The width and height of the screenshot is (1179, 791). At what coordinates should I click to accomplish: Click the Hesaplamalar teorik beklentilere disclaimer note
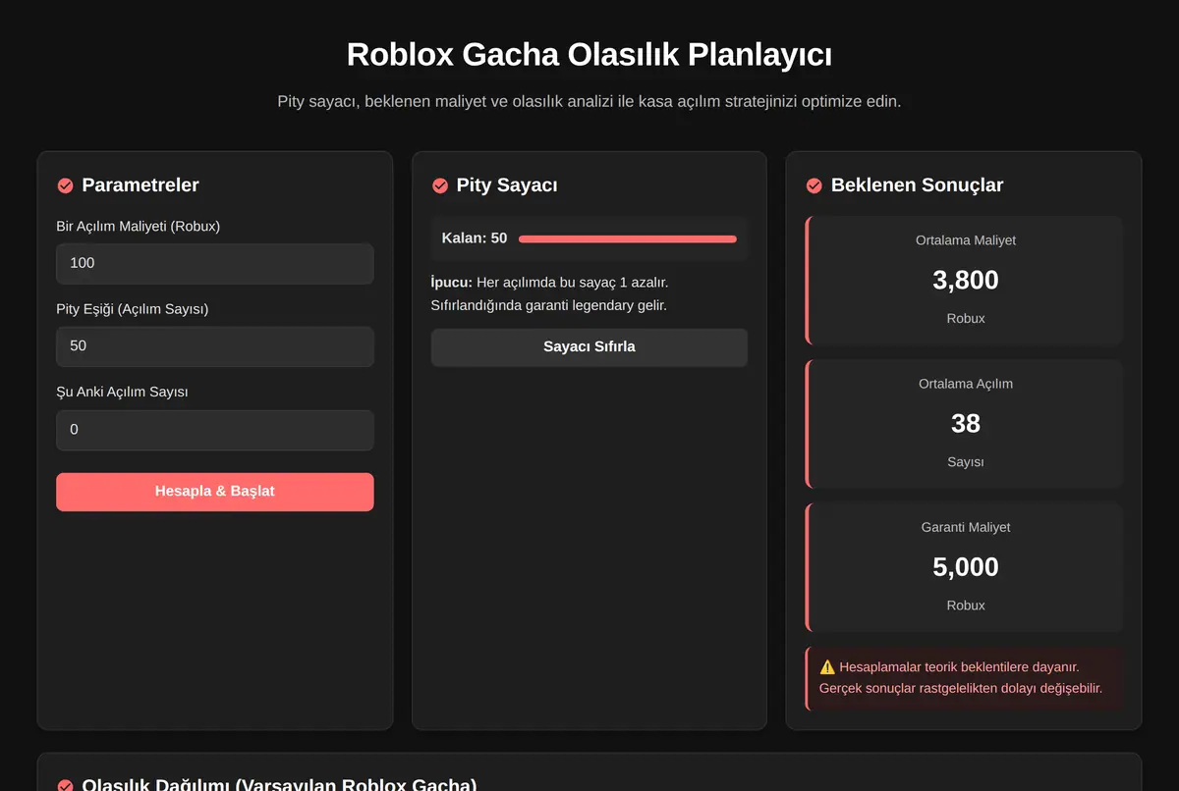[964, 677]
